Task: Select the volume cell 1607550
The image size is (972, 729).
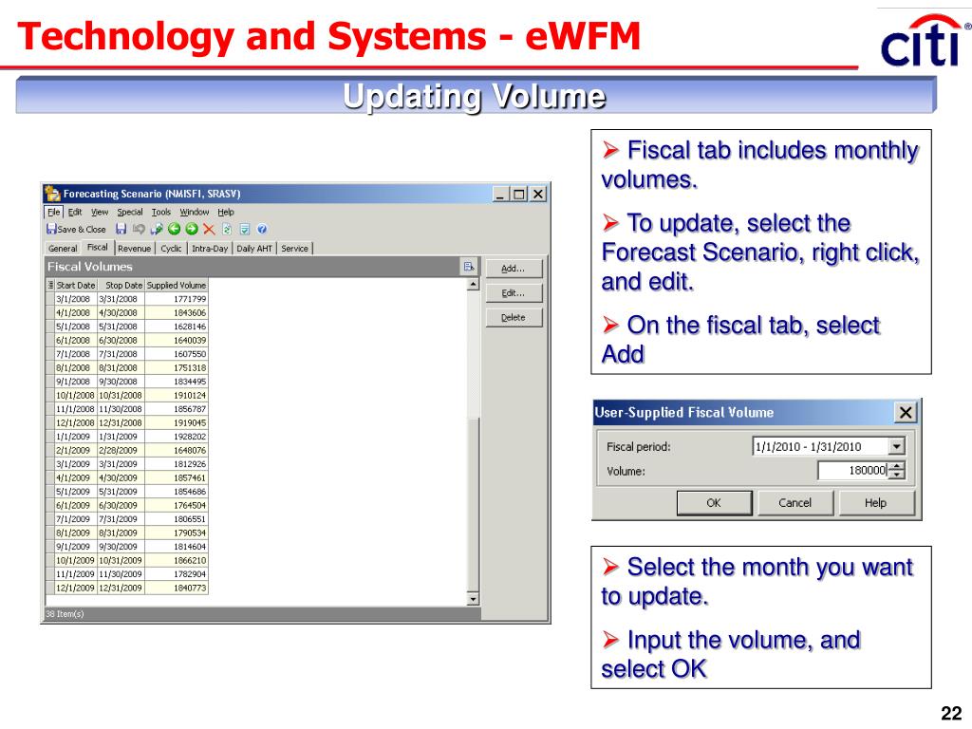Action: 177,354
